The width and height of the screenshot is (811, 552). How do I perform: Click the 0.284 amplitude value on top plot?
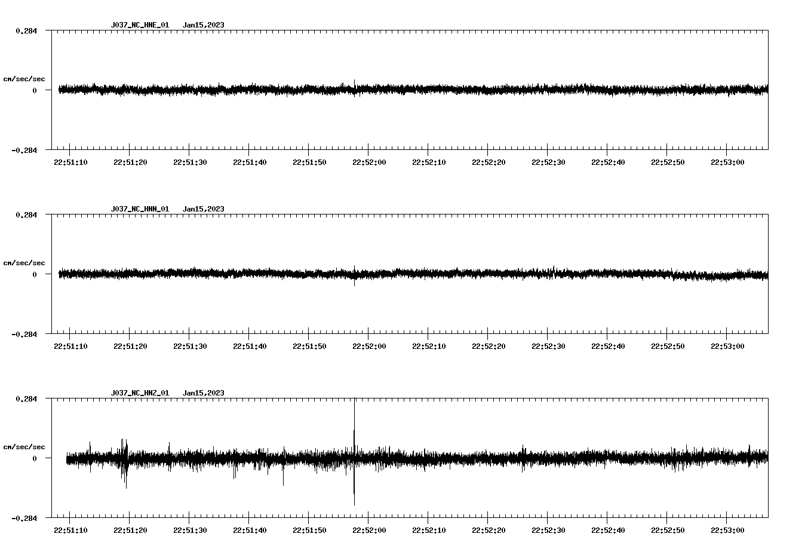pos(26,30)
